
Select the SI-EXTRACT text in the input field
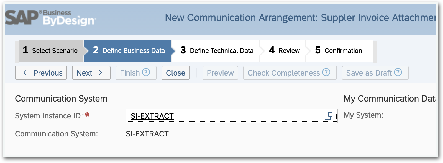pyautogui.click(x=152, y=116)
